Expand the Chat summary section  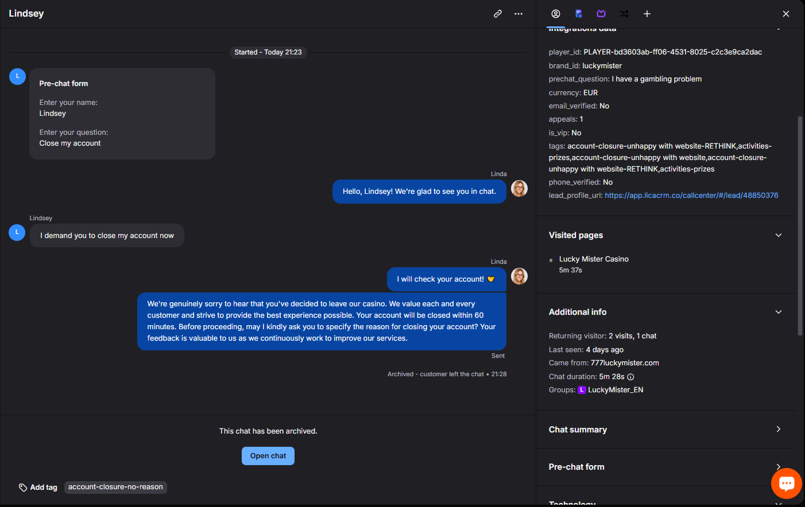[x=779, y=429]
